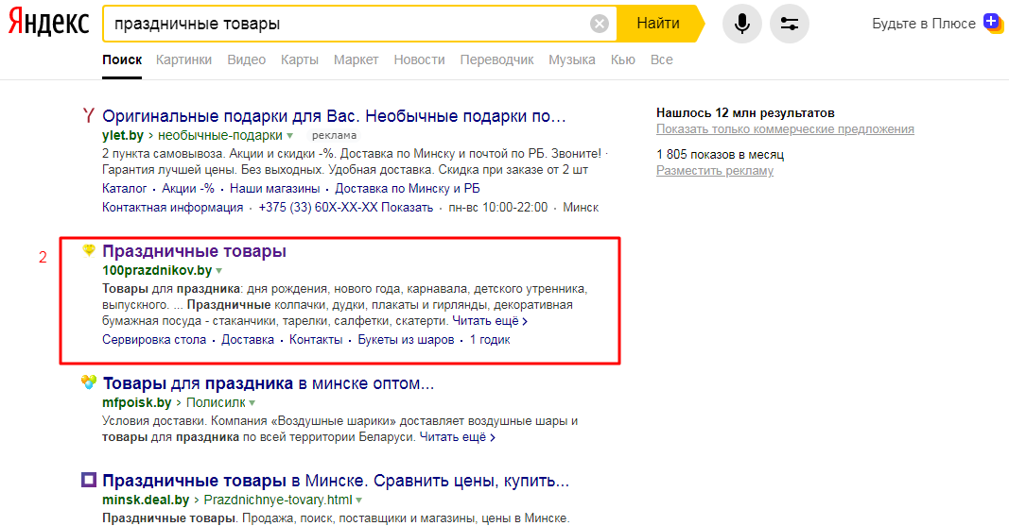
Task: Switch to the Новости tab
Action: pyautogui.click(x=419, y=59)
